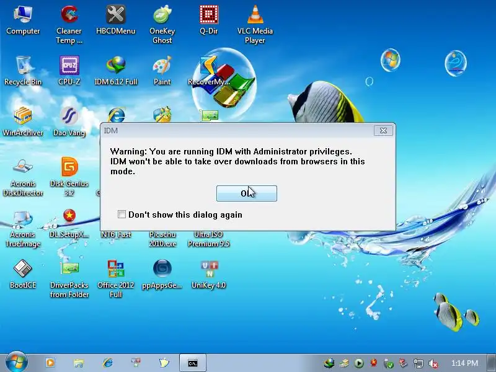This screenshot has height=372, width=496.
Task: Open Windows Media Player from taskbar
Action: click(50, 363)
